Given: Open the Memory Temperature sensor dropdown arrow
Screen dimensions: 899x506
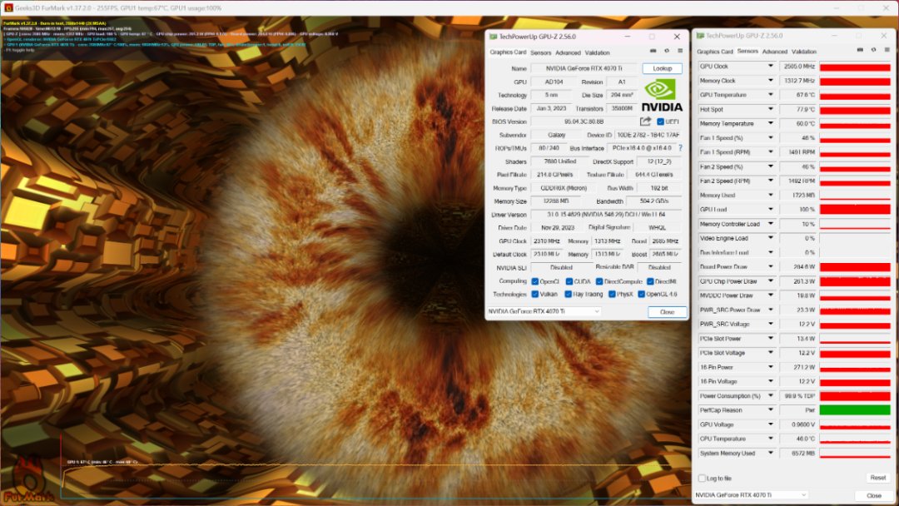Looking at the screenshot, I should coord(771,124).
